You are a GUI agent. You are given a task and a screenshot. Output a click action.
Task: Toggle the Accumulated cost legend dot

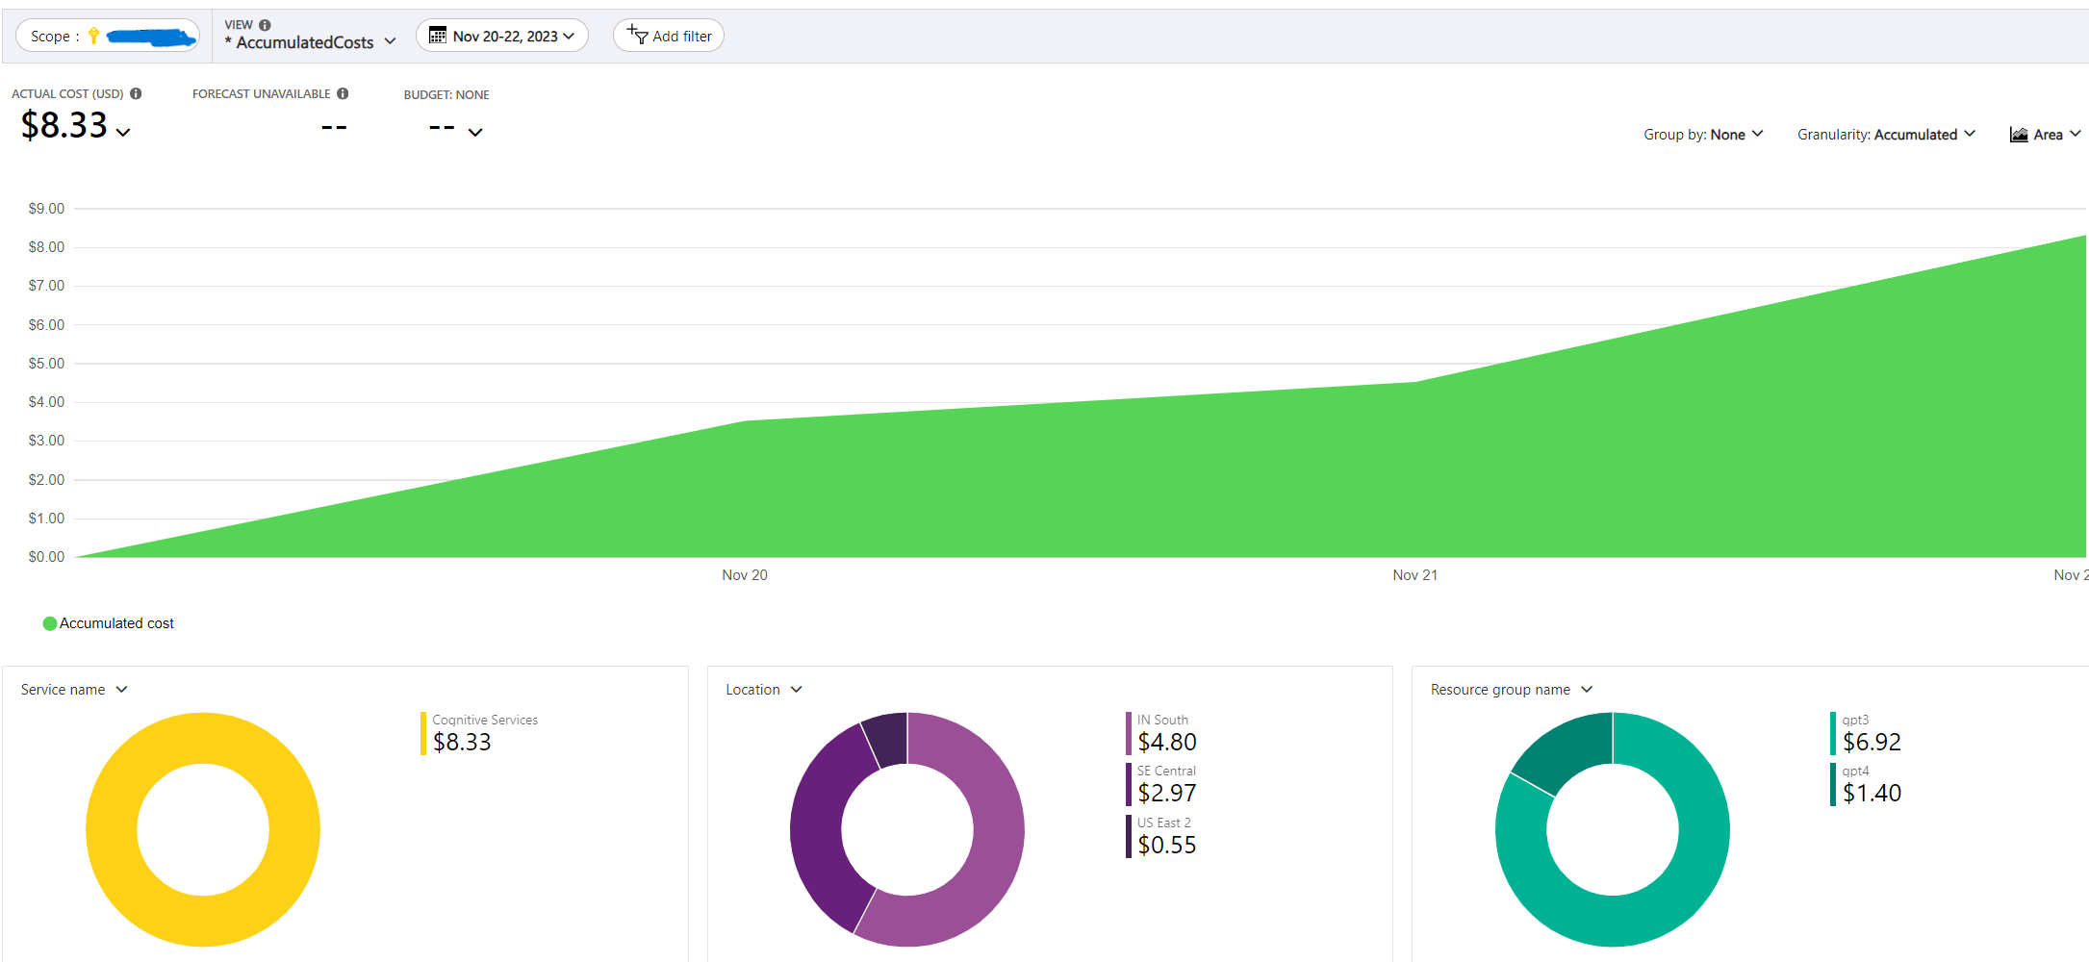coord(50,623)
